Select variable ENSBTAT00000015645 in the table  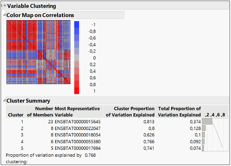coord(78,122)
